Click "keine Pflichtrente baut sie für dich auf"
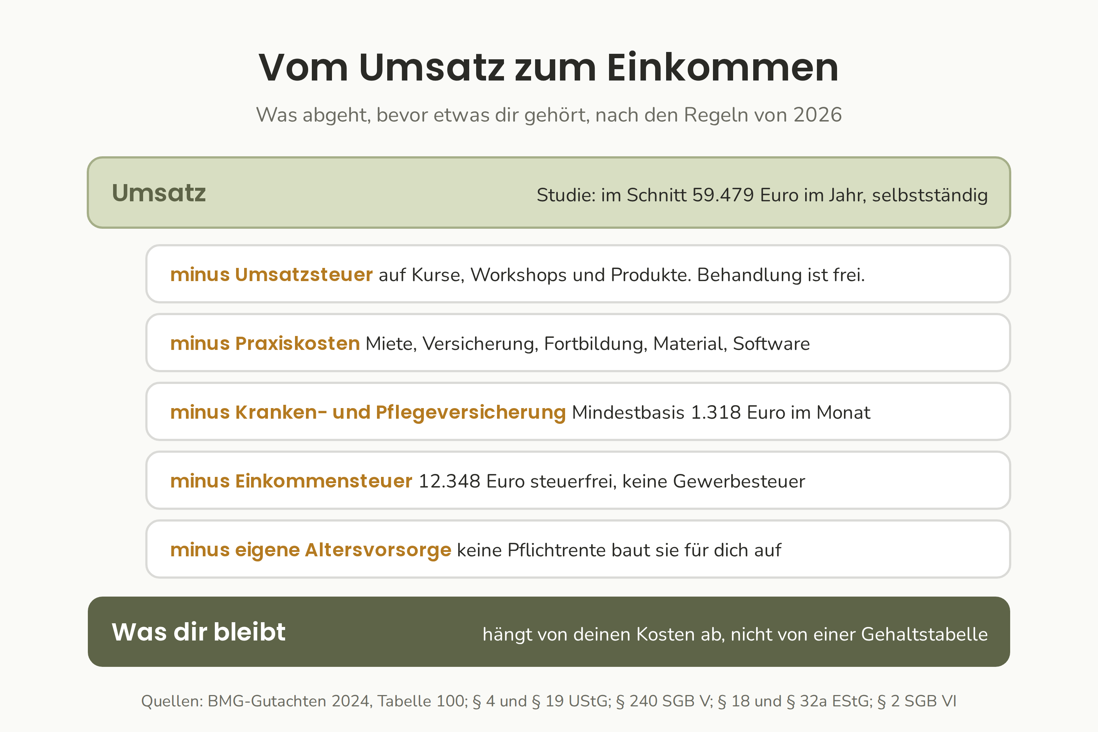Screen dimensions: 1098x732 click(x=619, y=550)
